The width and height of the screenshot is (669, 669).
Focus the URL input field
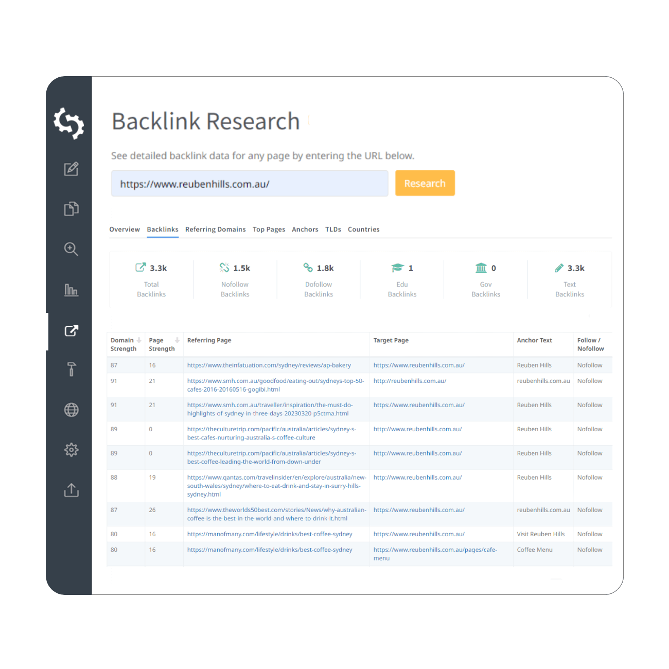click(x=250, y=184)
